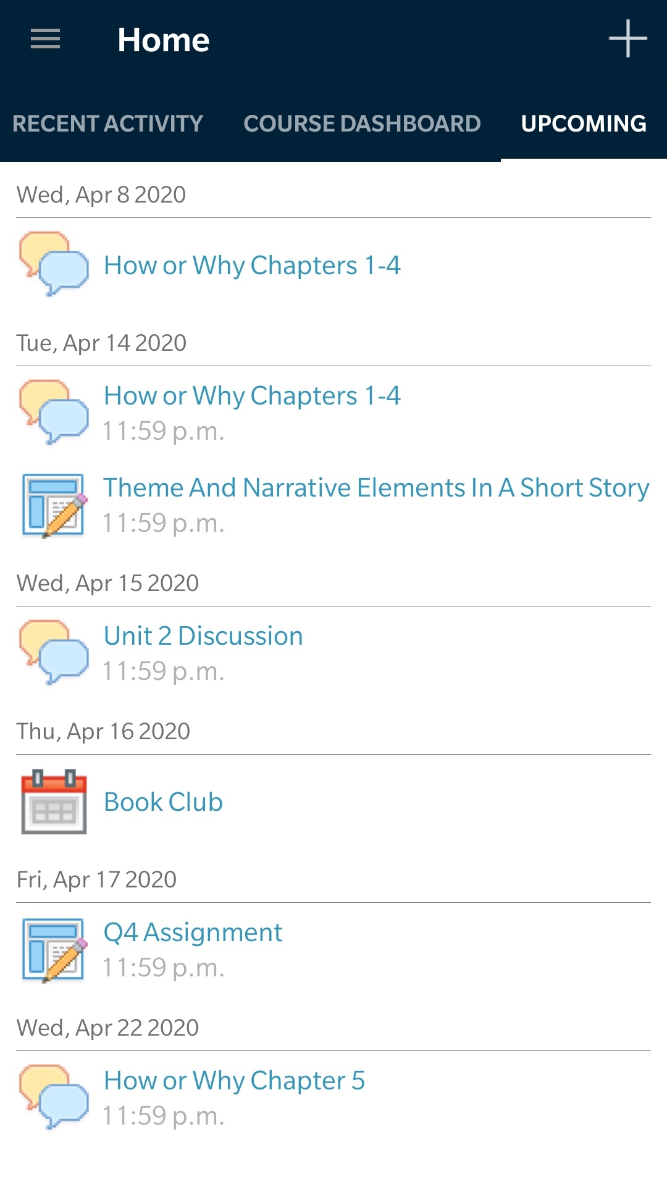
Task: Open the hamburger navigation menu
Action: [x=46, y=40]
